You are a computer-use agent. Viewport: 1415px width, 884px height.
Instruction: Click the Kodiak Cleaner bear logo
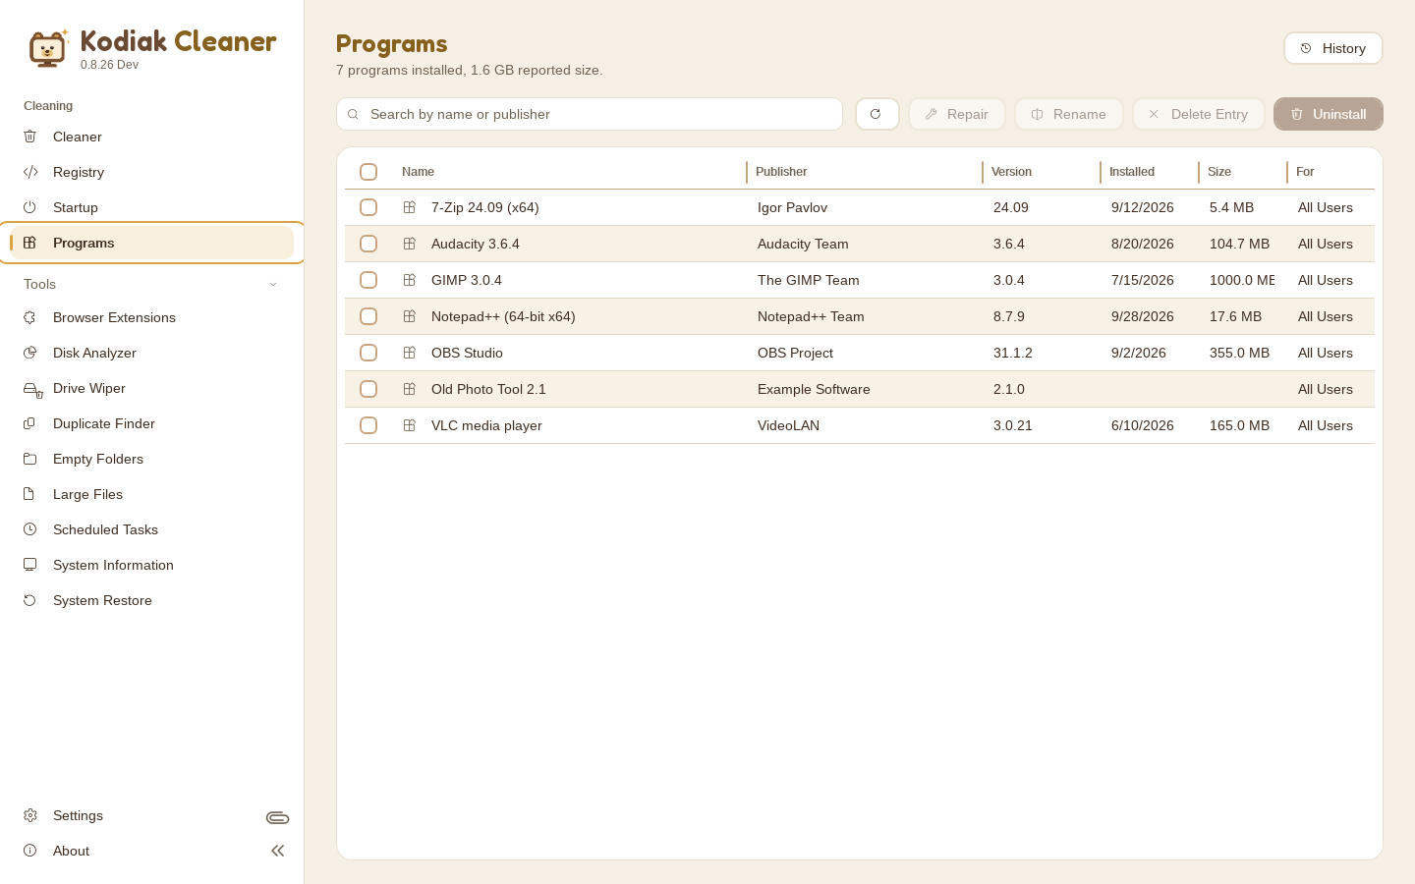pos(47,48)
